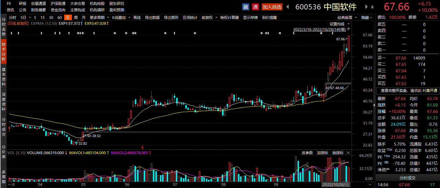The height and width of the screenshot is (188, 440).
Task: Click the 股东研究 shareholder research menu
Action: point(117,4)
